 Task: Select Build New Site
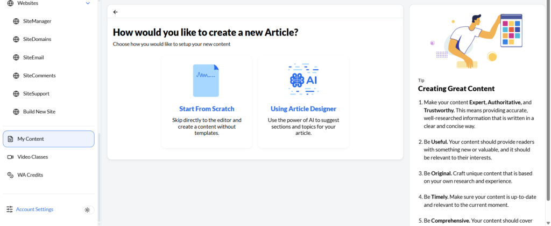39,112
